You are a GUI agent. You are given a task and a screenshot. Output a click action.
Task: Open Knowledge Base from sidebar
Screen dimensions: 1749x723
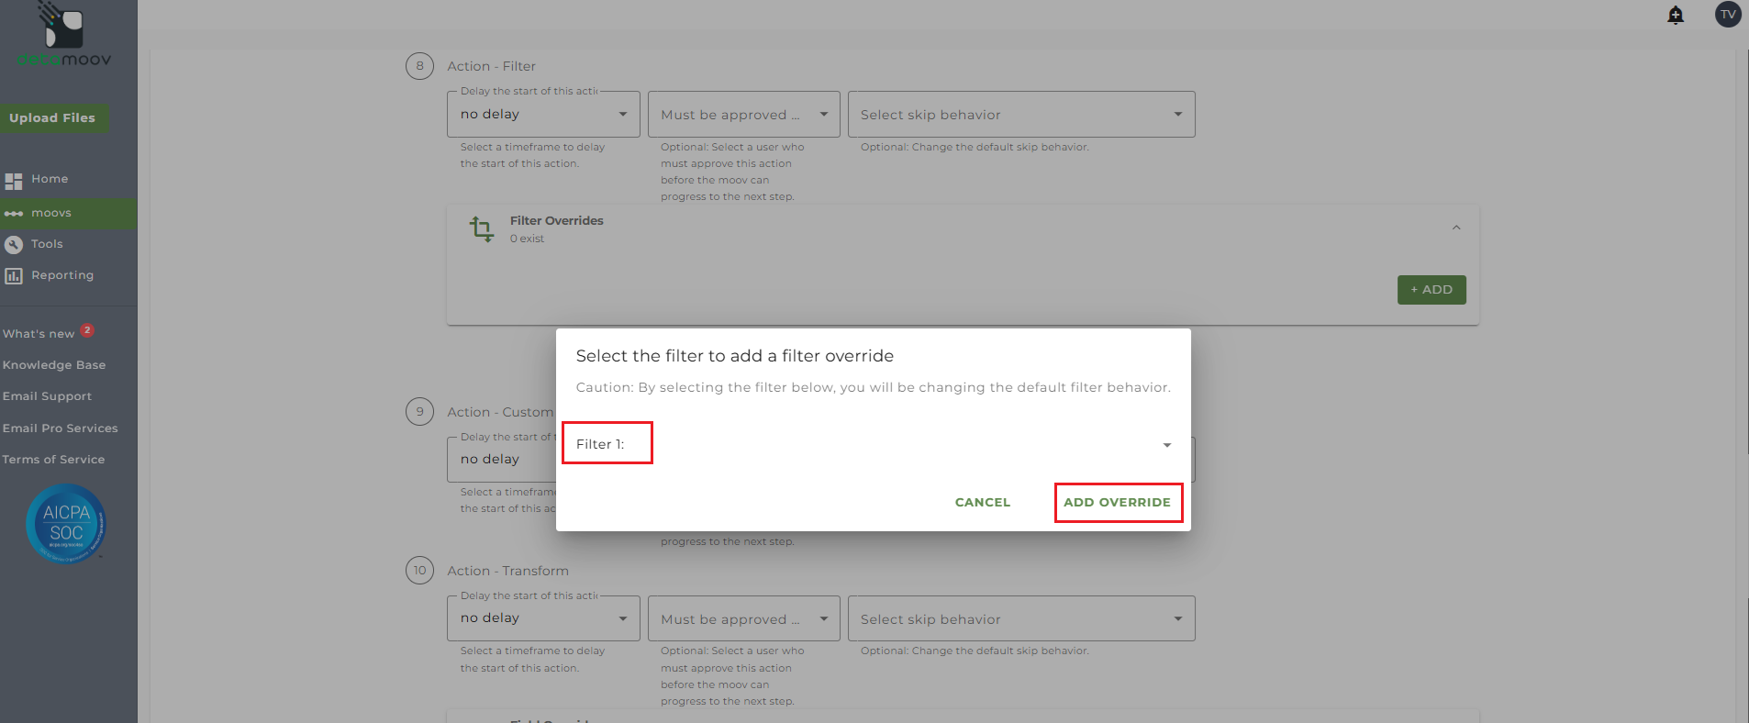[54, 365]
